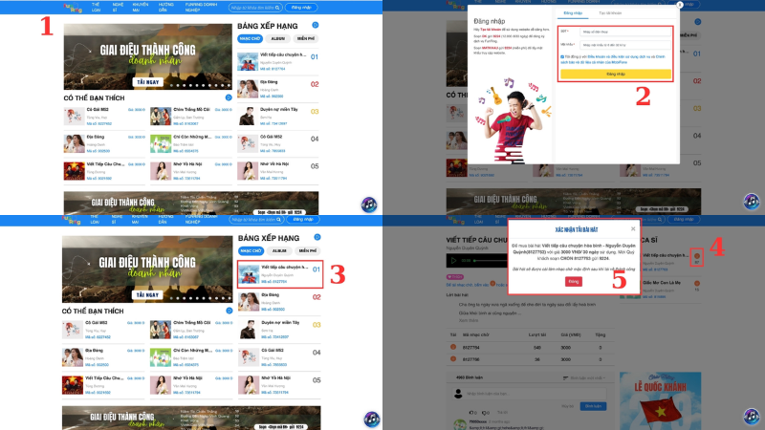This screenshot has height=430, width=765.
Task: Play the song in the audio player
Action: click(x=453, y=260)
